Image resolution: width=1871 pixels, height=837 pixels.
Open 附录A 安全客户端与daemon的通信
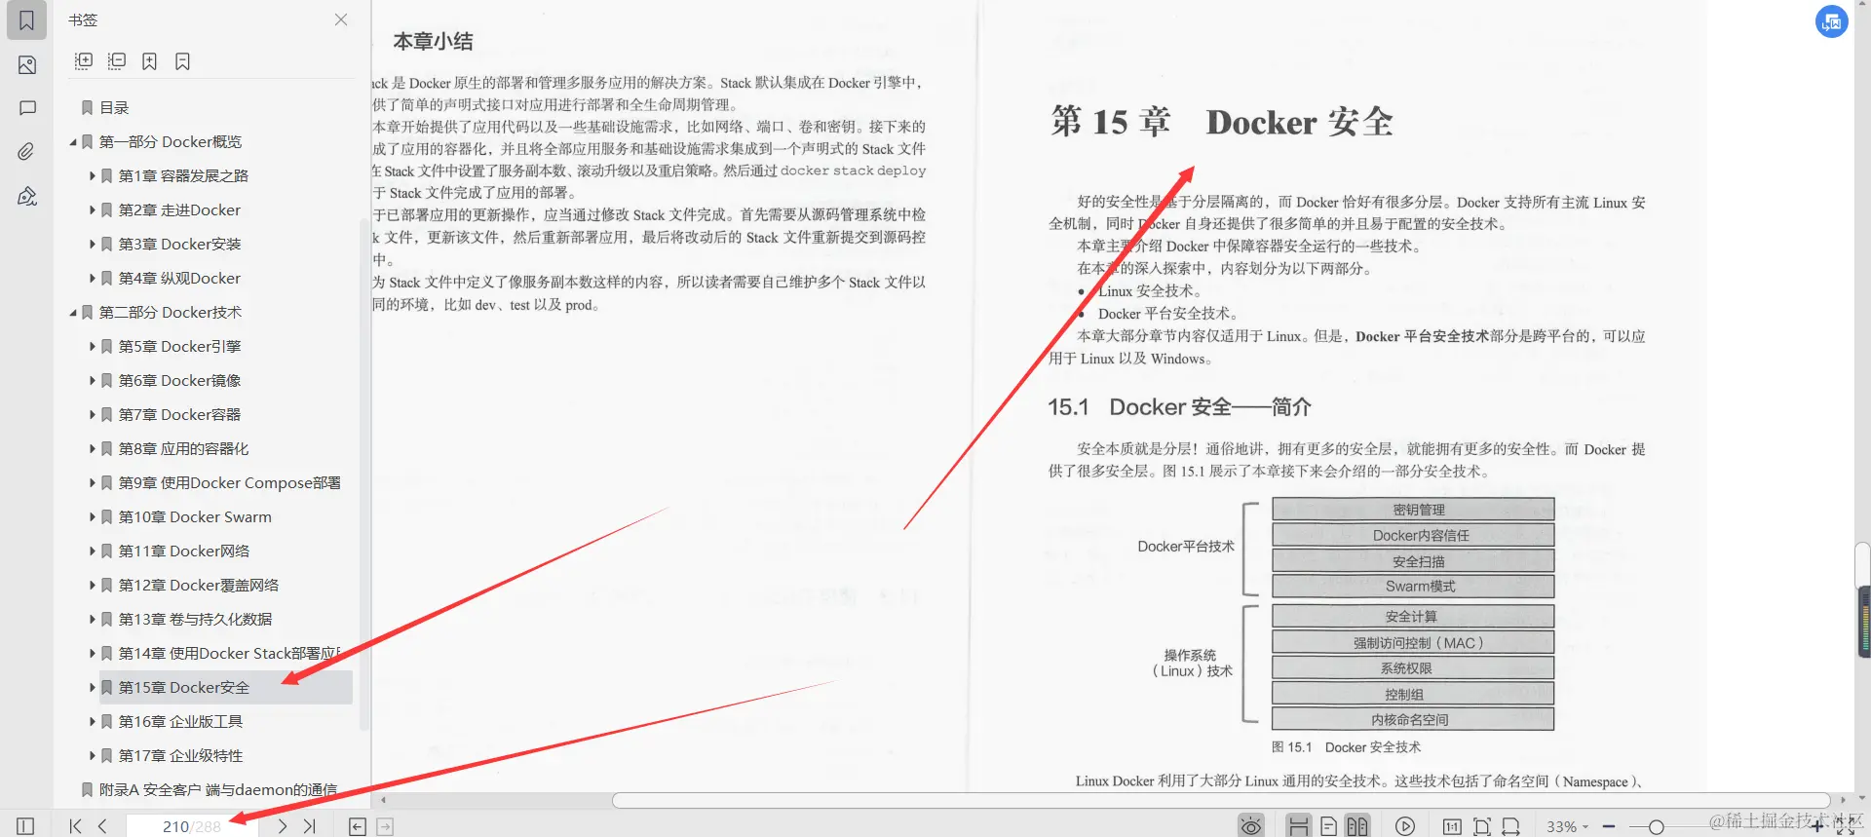218,790
